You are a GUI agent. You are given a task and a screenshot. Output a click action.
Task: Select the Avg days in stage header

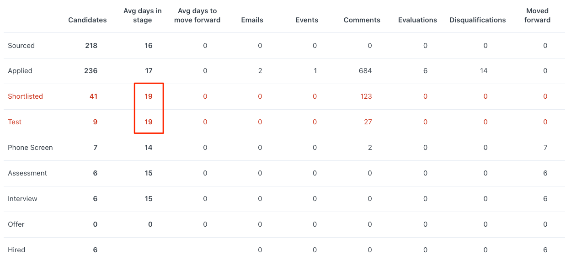click(143, 16)
